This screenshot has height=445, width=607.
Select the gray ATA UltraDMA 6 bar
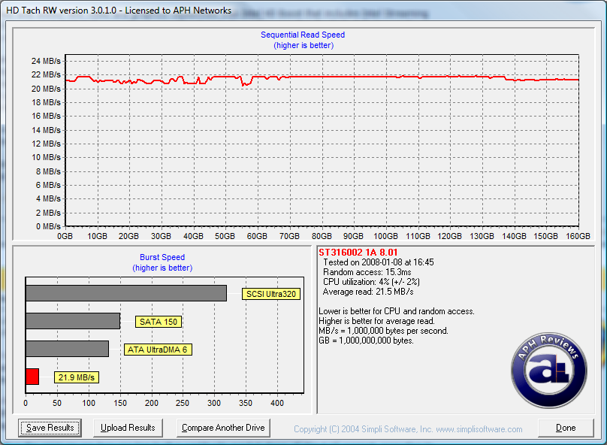tap(67, 349)
